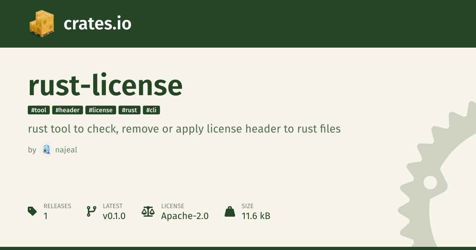Select the #header keyword tag
The height and width of the screenshot is (250, 476).
pyautogui.click(x=67, y=110)
